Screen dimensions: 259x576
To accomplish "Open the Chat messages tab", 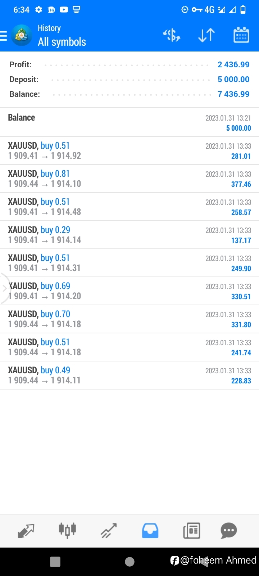I will (x=229, y=531).
